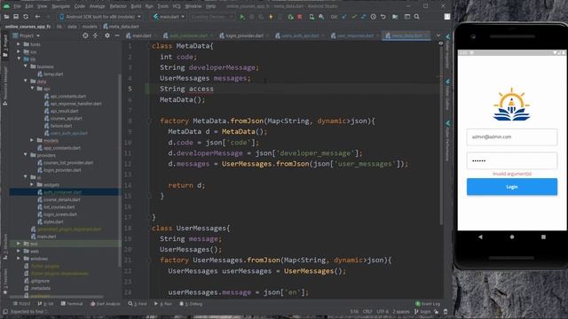
Task: Click inspection indicator at top of editor gutter
Action: 441,43
